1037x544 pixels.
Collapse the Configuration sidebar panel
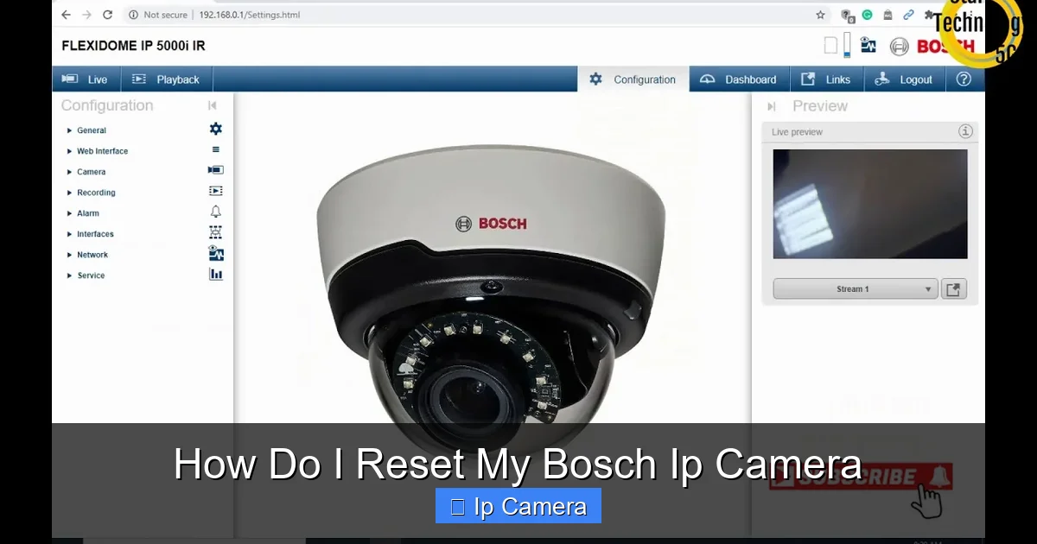[213, 105]
